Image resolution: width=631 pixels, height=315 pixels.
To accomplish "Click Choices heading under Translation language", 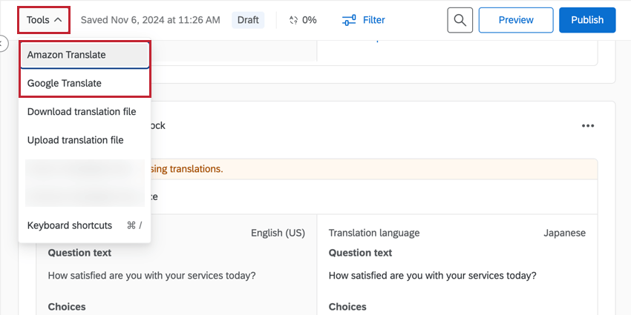I will [347, 306].
